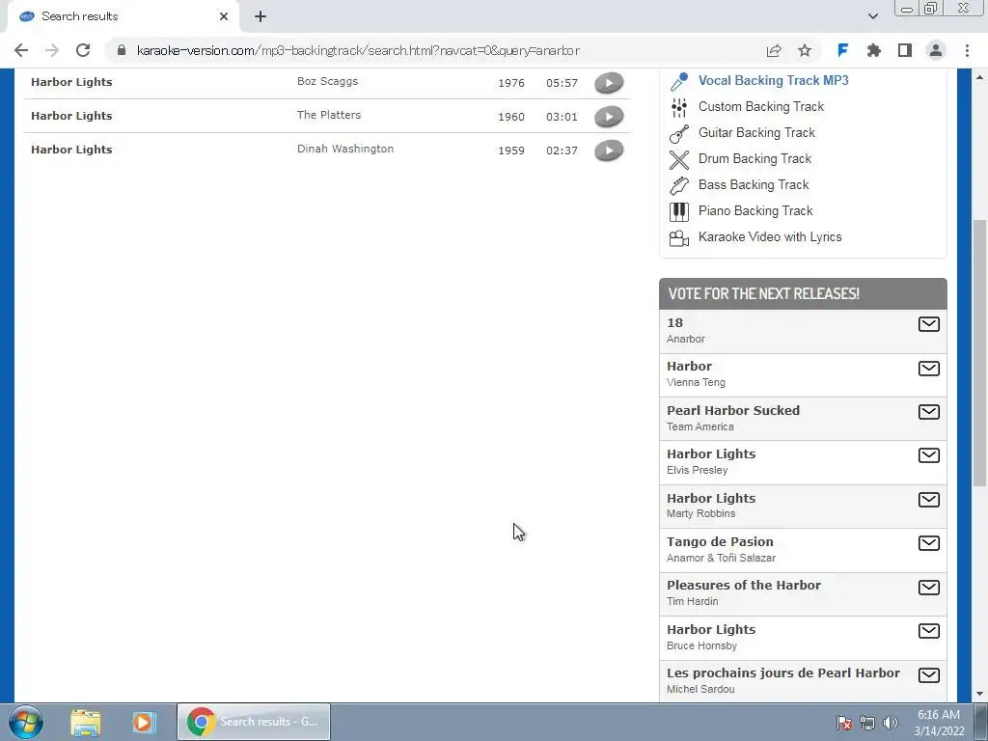Open Bass Backing Track link
Viewport: 988px width, 741px height.
(x=754, y=184)
